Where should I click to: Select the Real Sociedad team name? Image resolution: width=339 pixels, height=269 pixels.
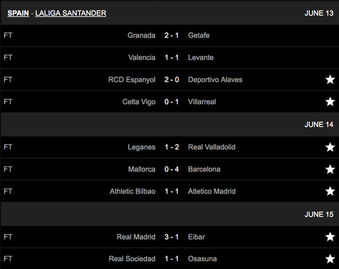132,259
